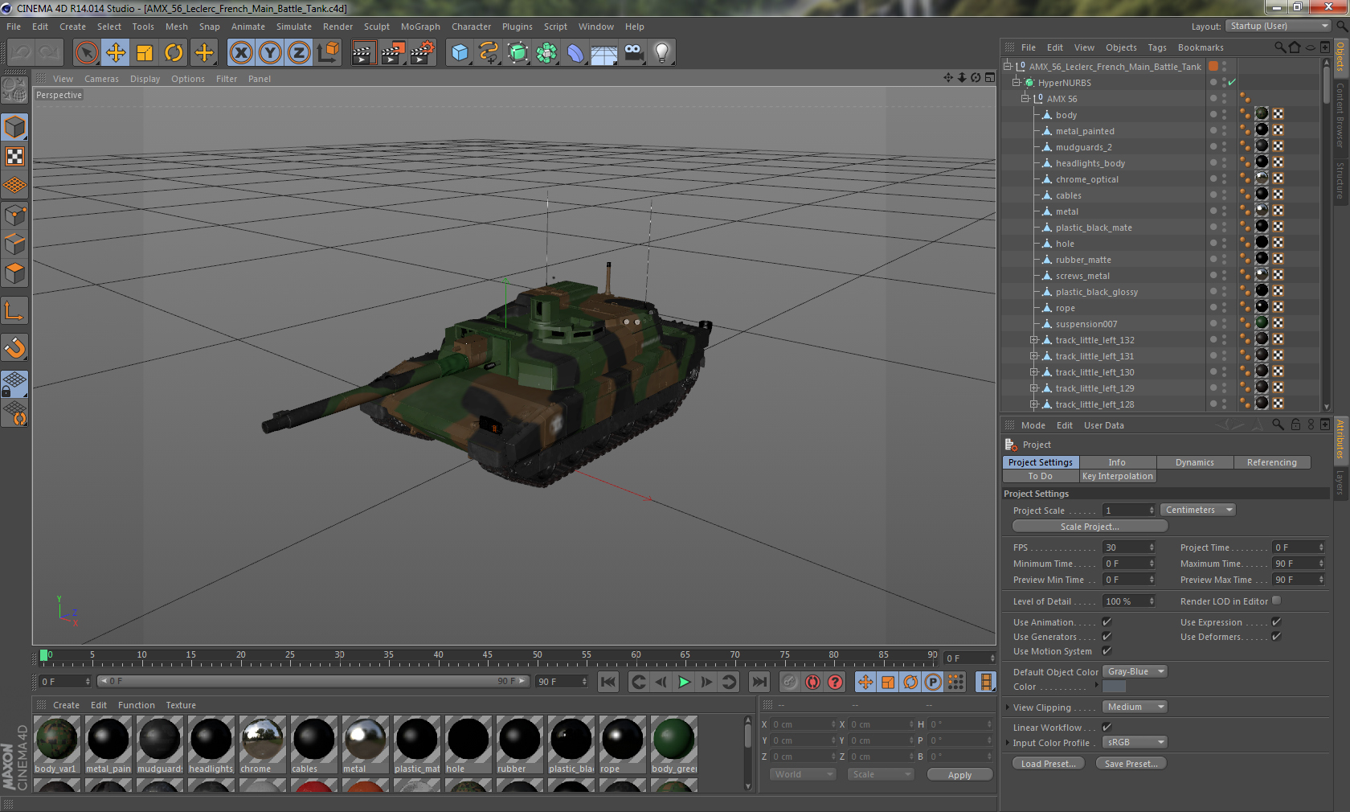Open Centimeters unit dropdown
The height and width of the screenshot is (812, 1350).
(1198, 510)
